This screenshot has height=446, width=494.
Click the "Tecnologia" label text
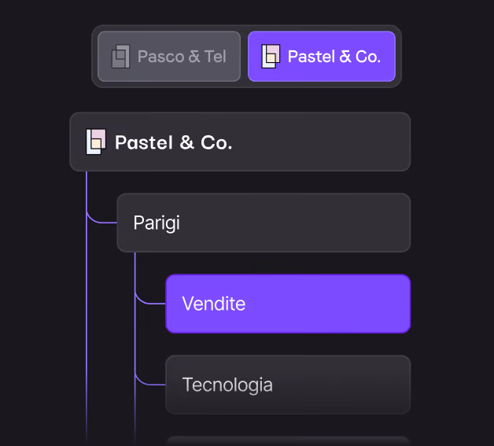point(227,385)
